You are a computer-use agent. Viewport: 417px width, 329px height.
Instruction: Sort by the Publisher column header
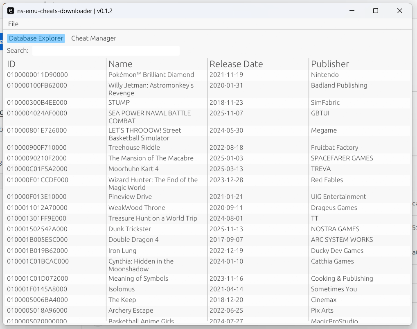[x=330, y=64]
